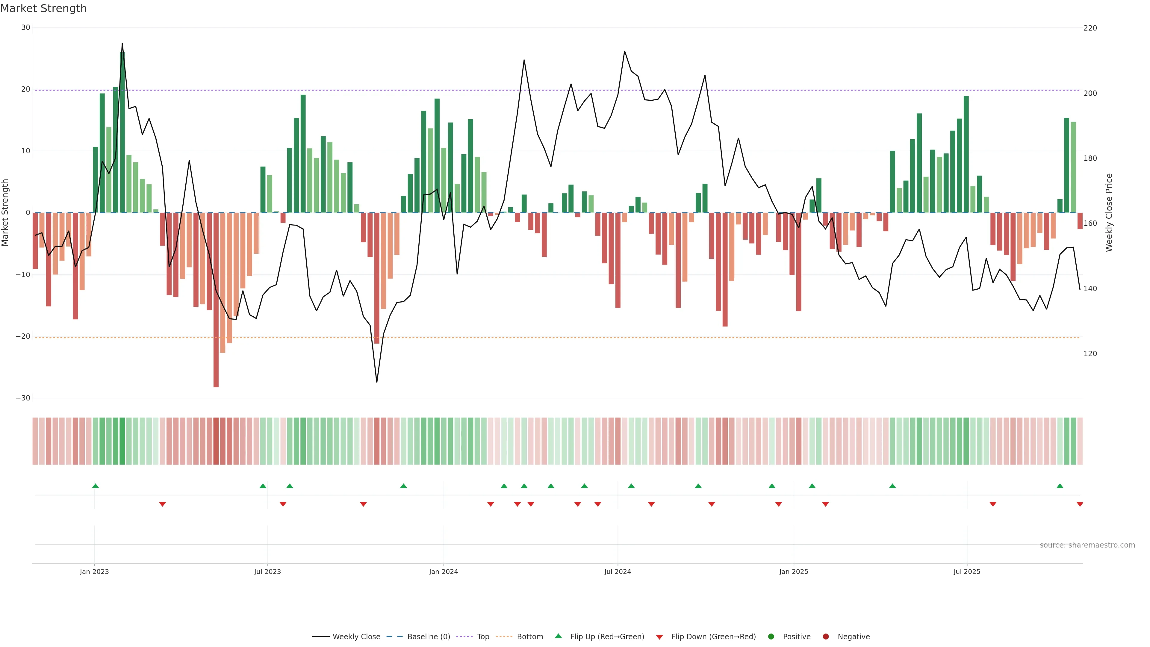The height and width of the screenshot is (647, 1150).
Task: Click Flip Down red triangle legend icon
Action: [659, 637]
